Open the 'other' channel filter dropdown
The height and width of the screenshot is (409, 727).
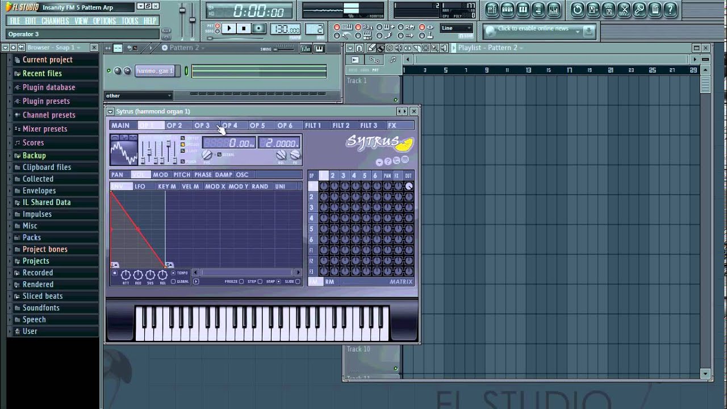[x=139, y=95]
